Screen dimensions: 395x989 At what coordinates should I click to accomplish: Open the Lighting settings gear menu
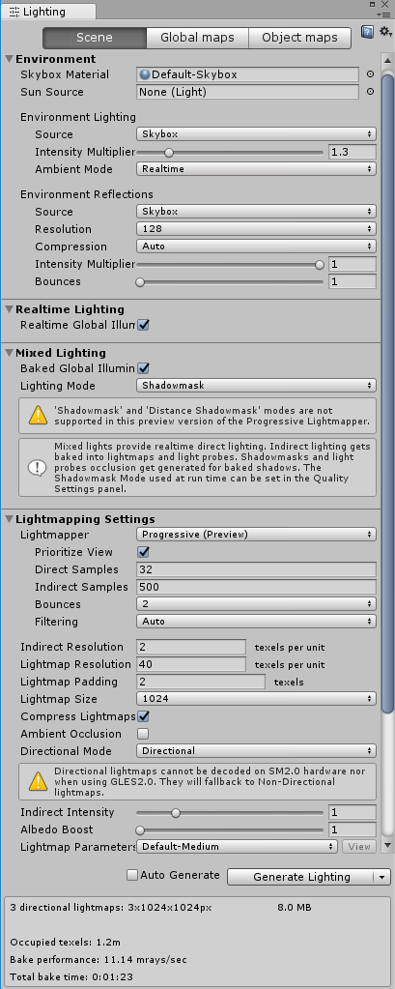(x=385, y=31)
